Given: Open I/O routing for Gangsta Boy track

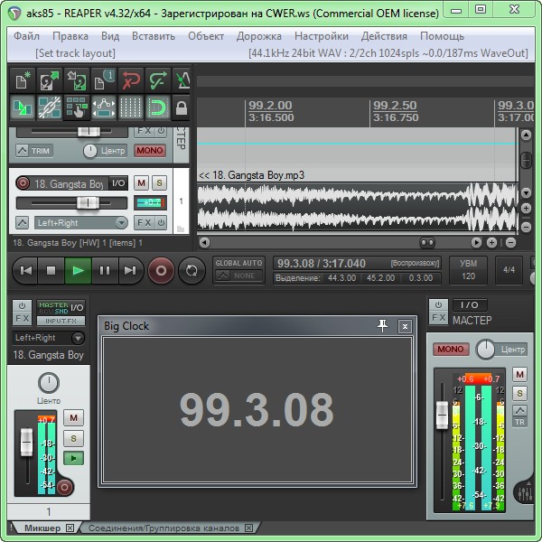Looking at the screenshot, I should pos(118,183).
